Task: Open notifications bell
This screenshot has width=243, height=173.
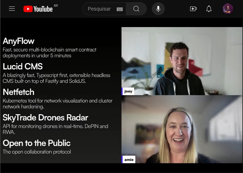Action: 209,9
